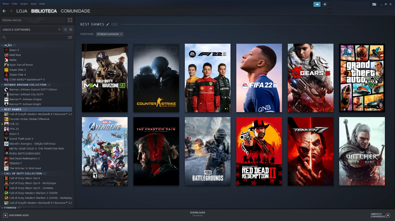This screenshot has width=395, height=221.
Task: Edit BEST GAMES collection pencil icon
Action: (107, 24)
